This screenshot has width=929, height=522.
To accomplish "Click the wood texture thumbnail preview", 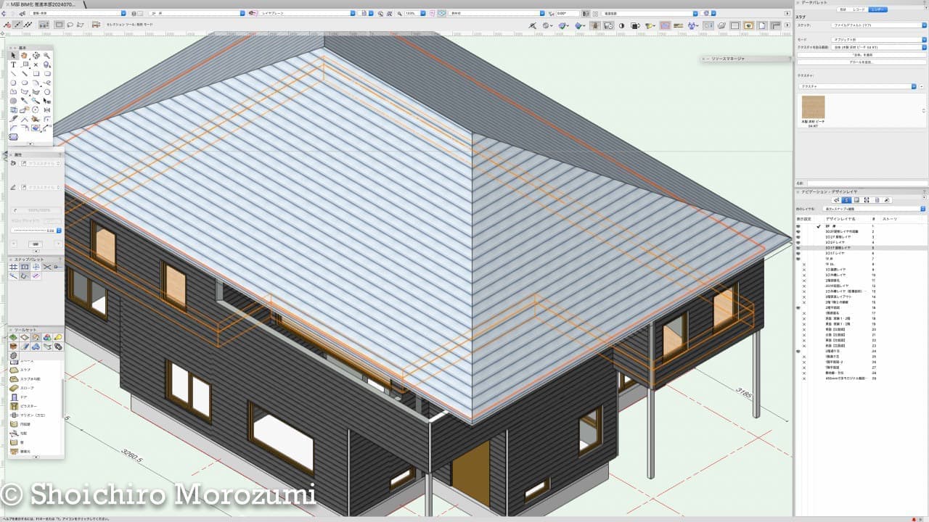I will pyautogui.click(x=813, y=107).
